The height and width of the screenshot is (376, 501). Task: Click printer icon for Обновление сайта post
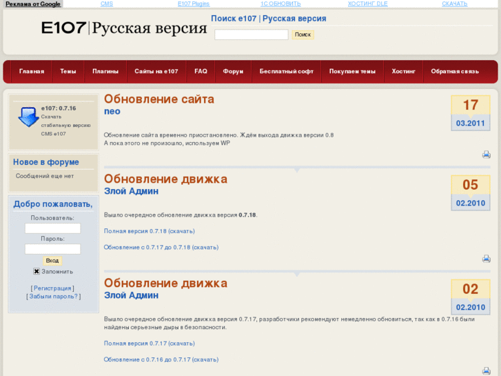point(486,155)
